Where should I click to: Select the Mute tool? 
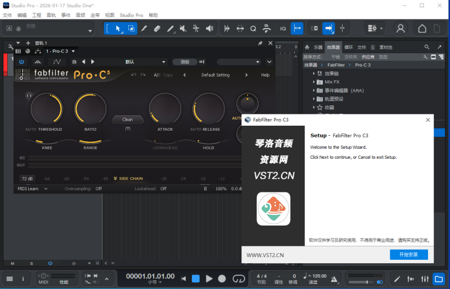tap(183, 29)
